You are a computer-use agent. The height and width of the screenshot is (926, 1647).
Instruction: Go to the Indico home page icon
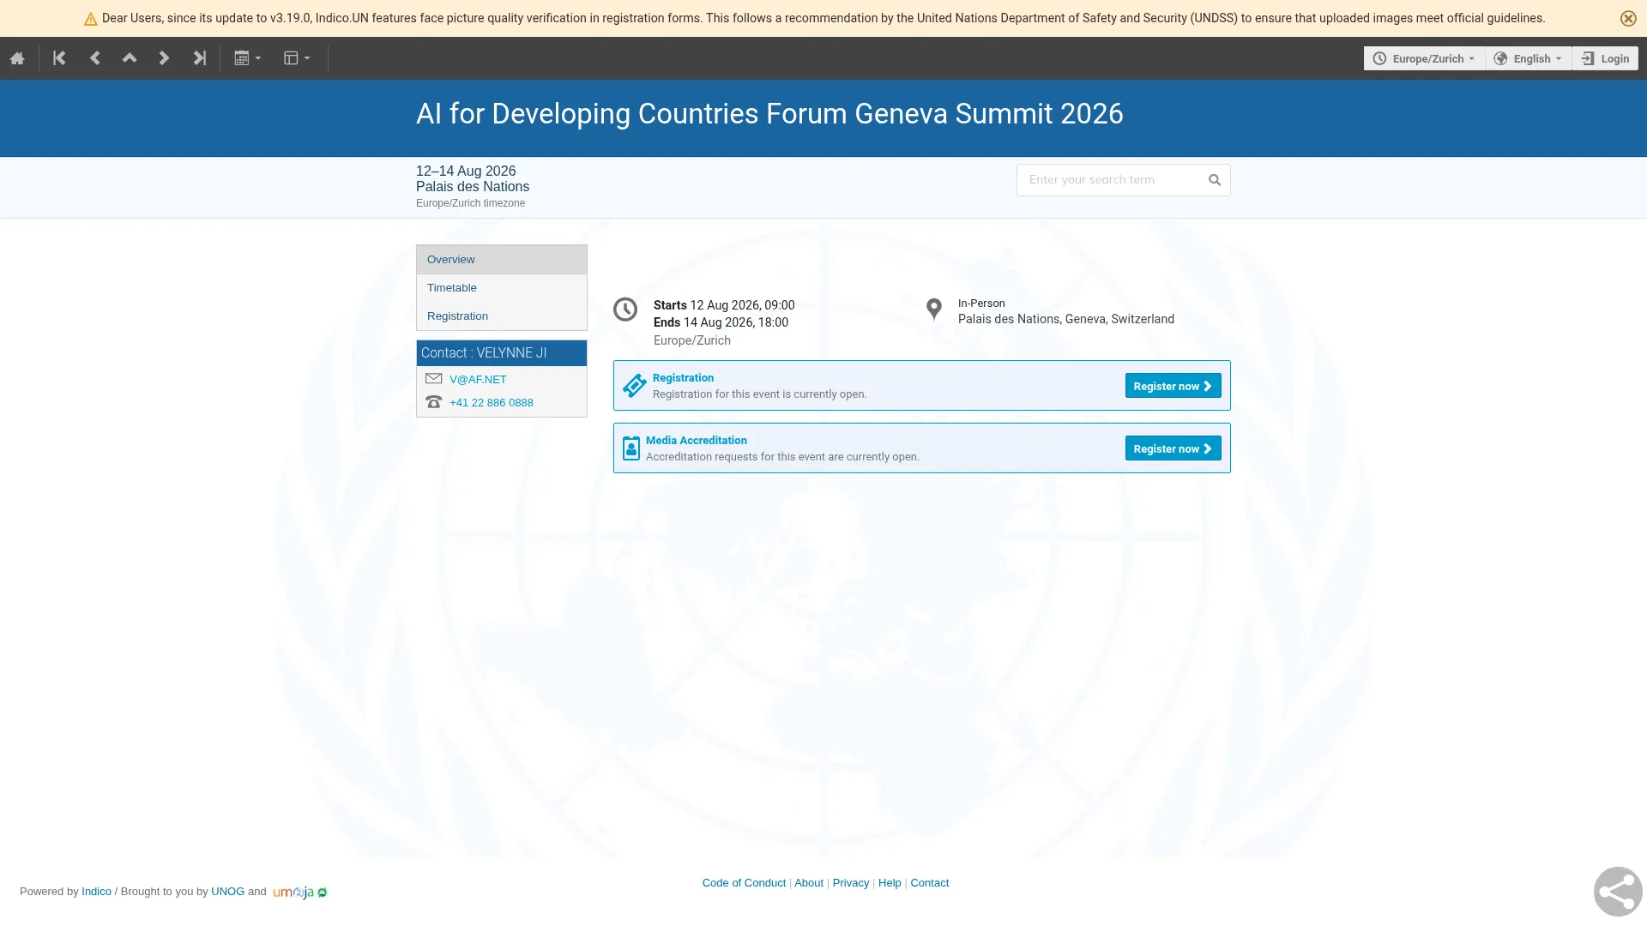[x=17, y=58]
